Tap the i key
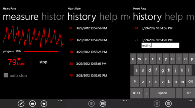Image resolution: width=195 pixels, height=108 pixels. point(179,59)
